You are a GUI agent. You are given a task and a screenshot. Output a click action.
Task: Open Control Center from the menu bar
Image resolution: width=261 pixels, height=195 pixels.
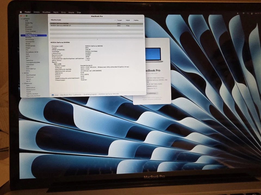pos(252,12)
